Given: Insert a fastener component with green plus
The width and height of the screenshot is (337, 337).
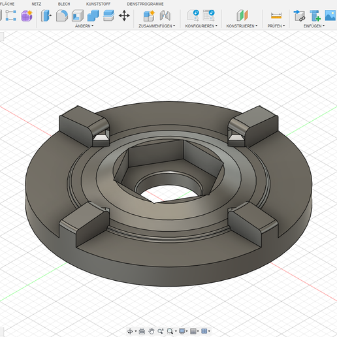Looking at the screenshot, I should [315, 16].
